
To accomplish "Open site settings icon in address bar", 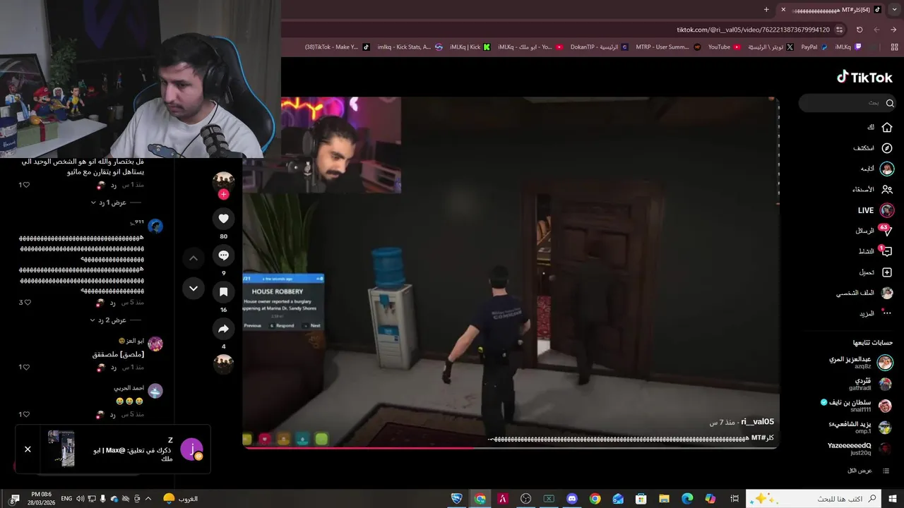I will [x=839, y=30].
